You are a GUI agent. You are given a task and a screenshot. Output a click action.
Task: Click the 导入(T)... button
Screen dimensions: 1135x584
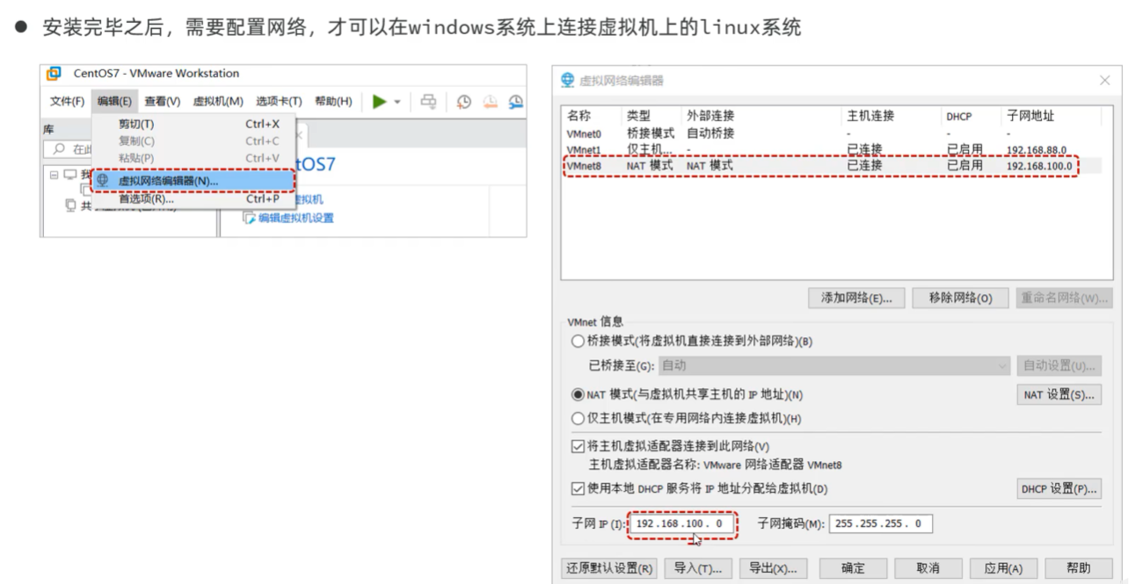pos(698,568)
